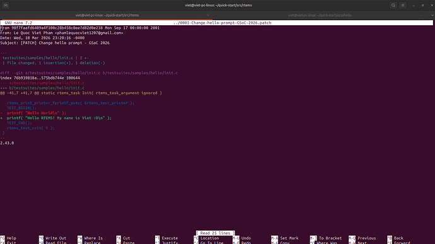The height and width of the screenshot is (244, 435).
Task: Click the '^B Back' shortcut label
Action: 395,238
